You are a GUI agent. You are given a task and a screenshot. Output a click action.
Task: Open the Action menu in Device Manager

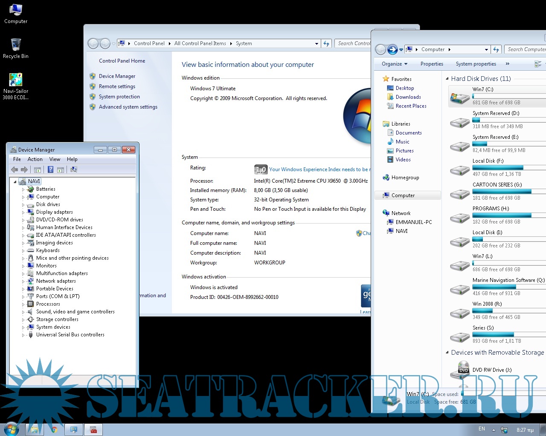[x=35, y=159]
